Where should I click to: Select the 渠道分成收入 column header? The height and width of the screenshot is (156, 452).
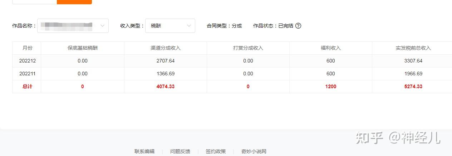pyautogui.click(x=166, y=48)
